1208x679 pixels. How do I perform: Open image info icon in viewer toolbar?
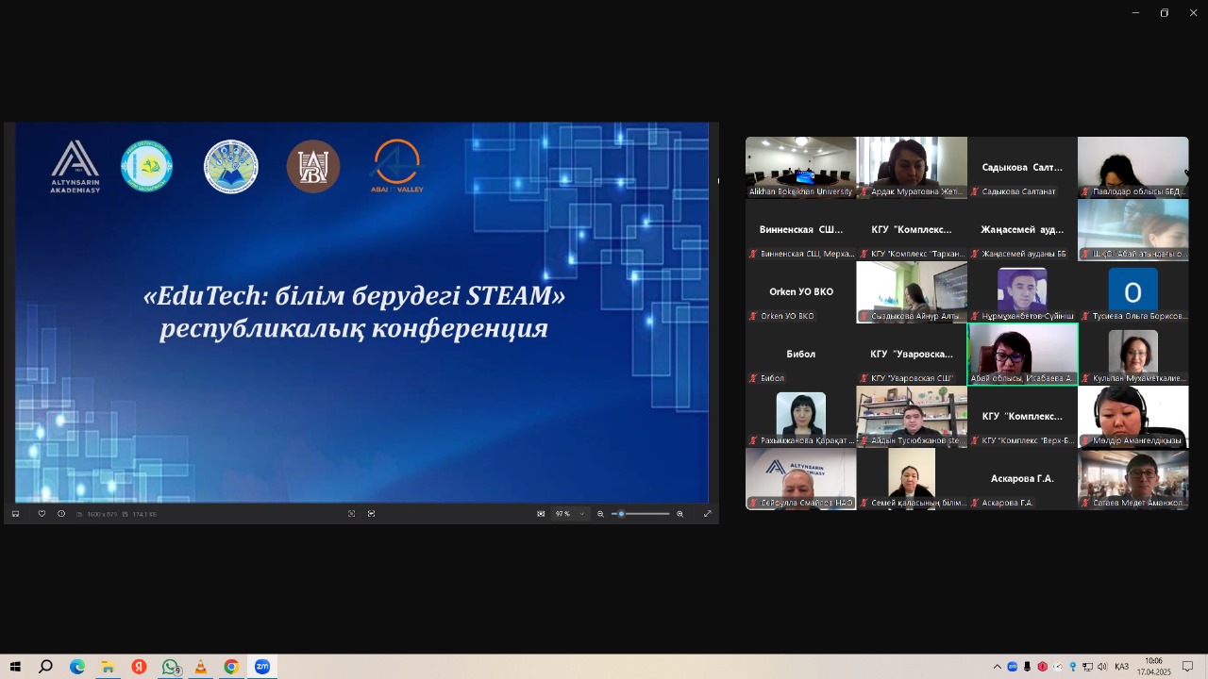pos(61,514)
